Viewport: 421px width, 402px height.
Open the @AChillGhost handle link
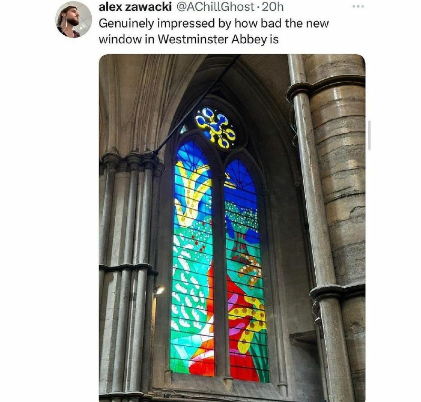click(x=215, y=7)
